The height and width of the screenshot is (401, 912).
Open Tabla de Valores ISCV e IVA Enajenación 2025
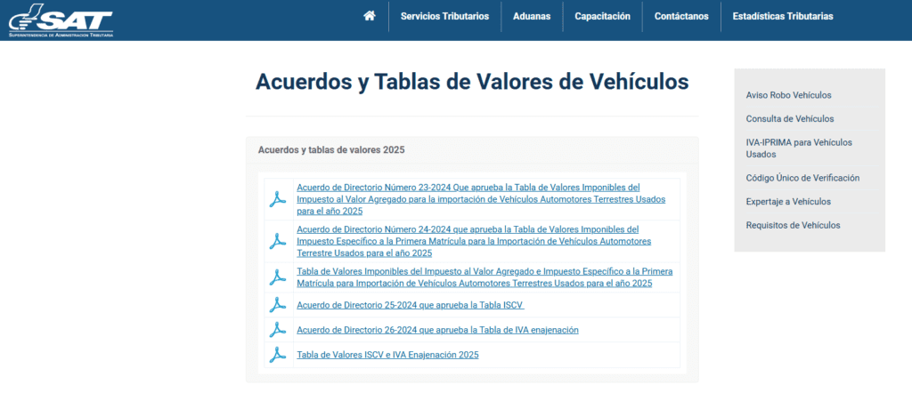[x=387, y=355]
